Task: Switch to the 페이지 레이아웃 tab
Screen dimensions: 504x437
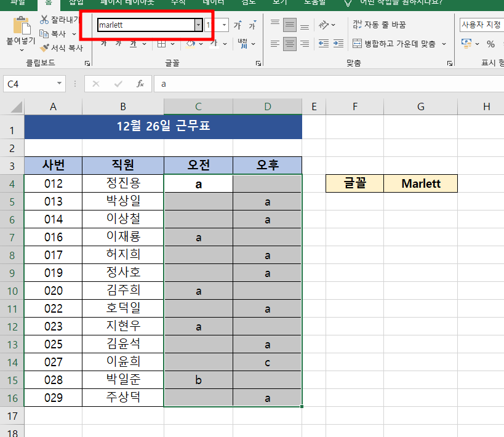Action: (127, 2)
